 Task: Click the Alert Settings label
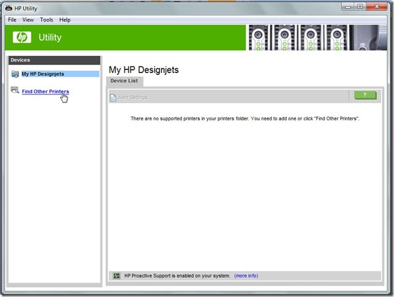pyautogui.click(x=132, y=97)
